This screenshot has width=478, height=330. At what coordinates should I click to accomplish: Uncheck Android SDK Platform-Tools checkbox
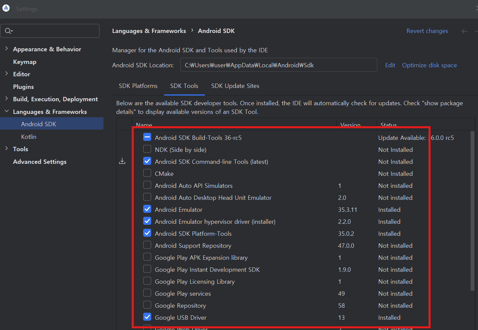tap(147, 233)
